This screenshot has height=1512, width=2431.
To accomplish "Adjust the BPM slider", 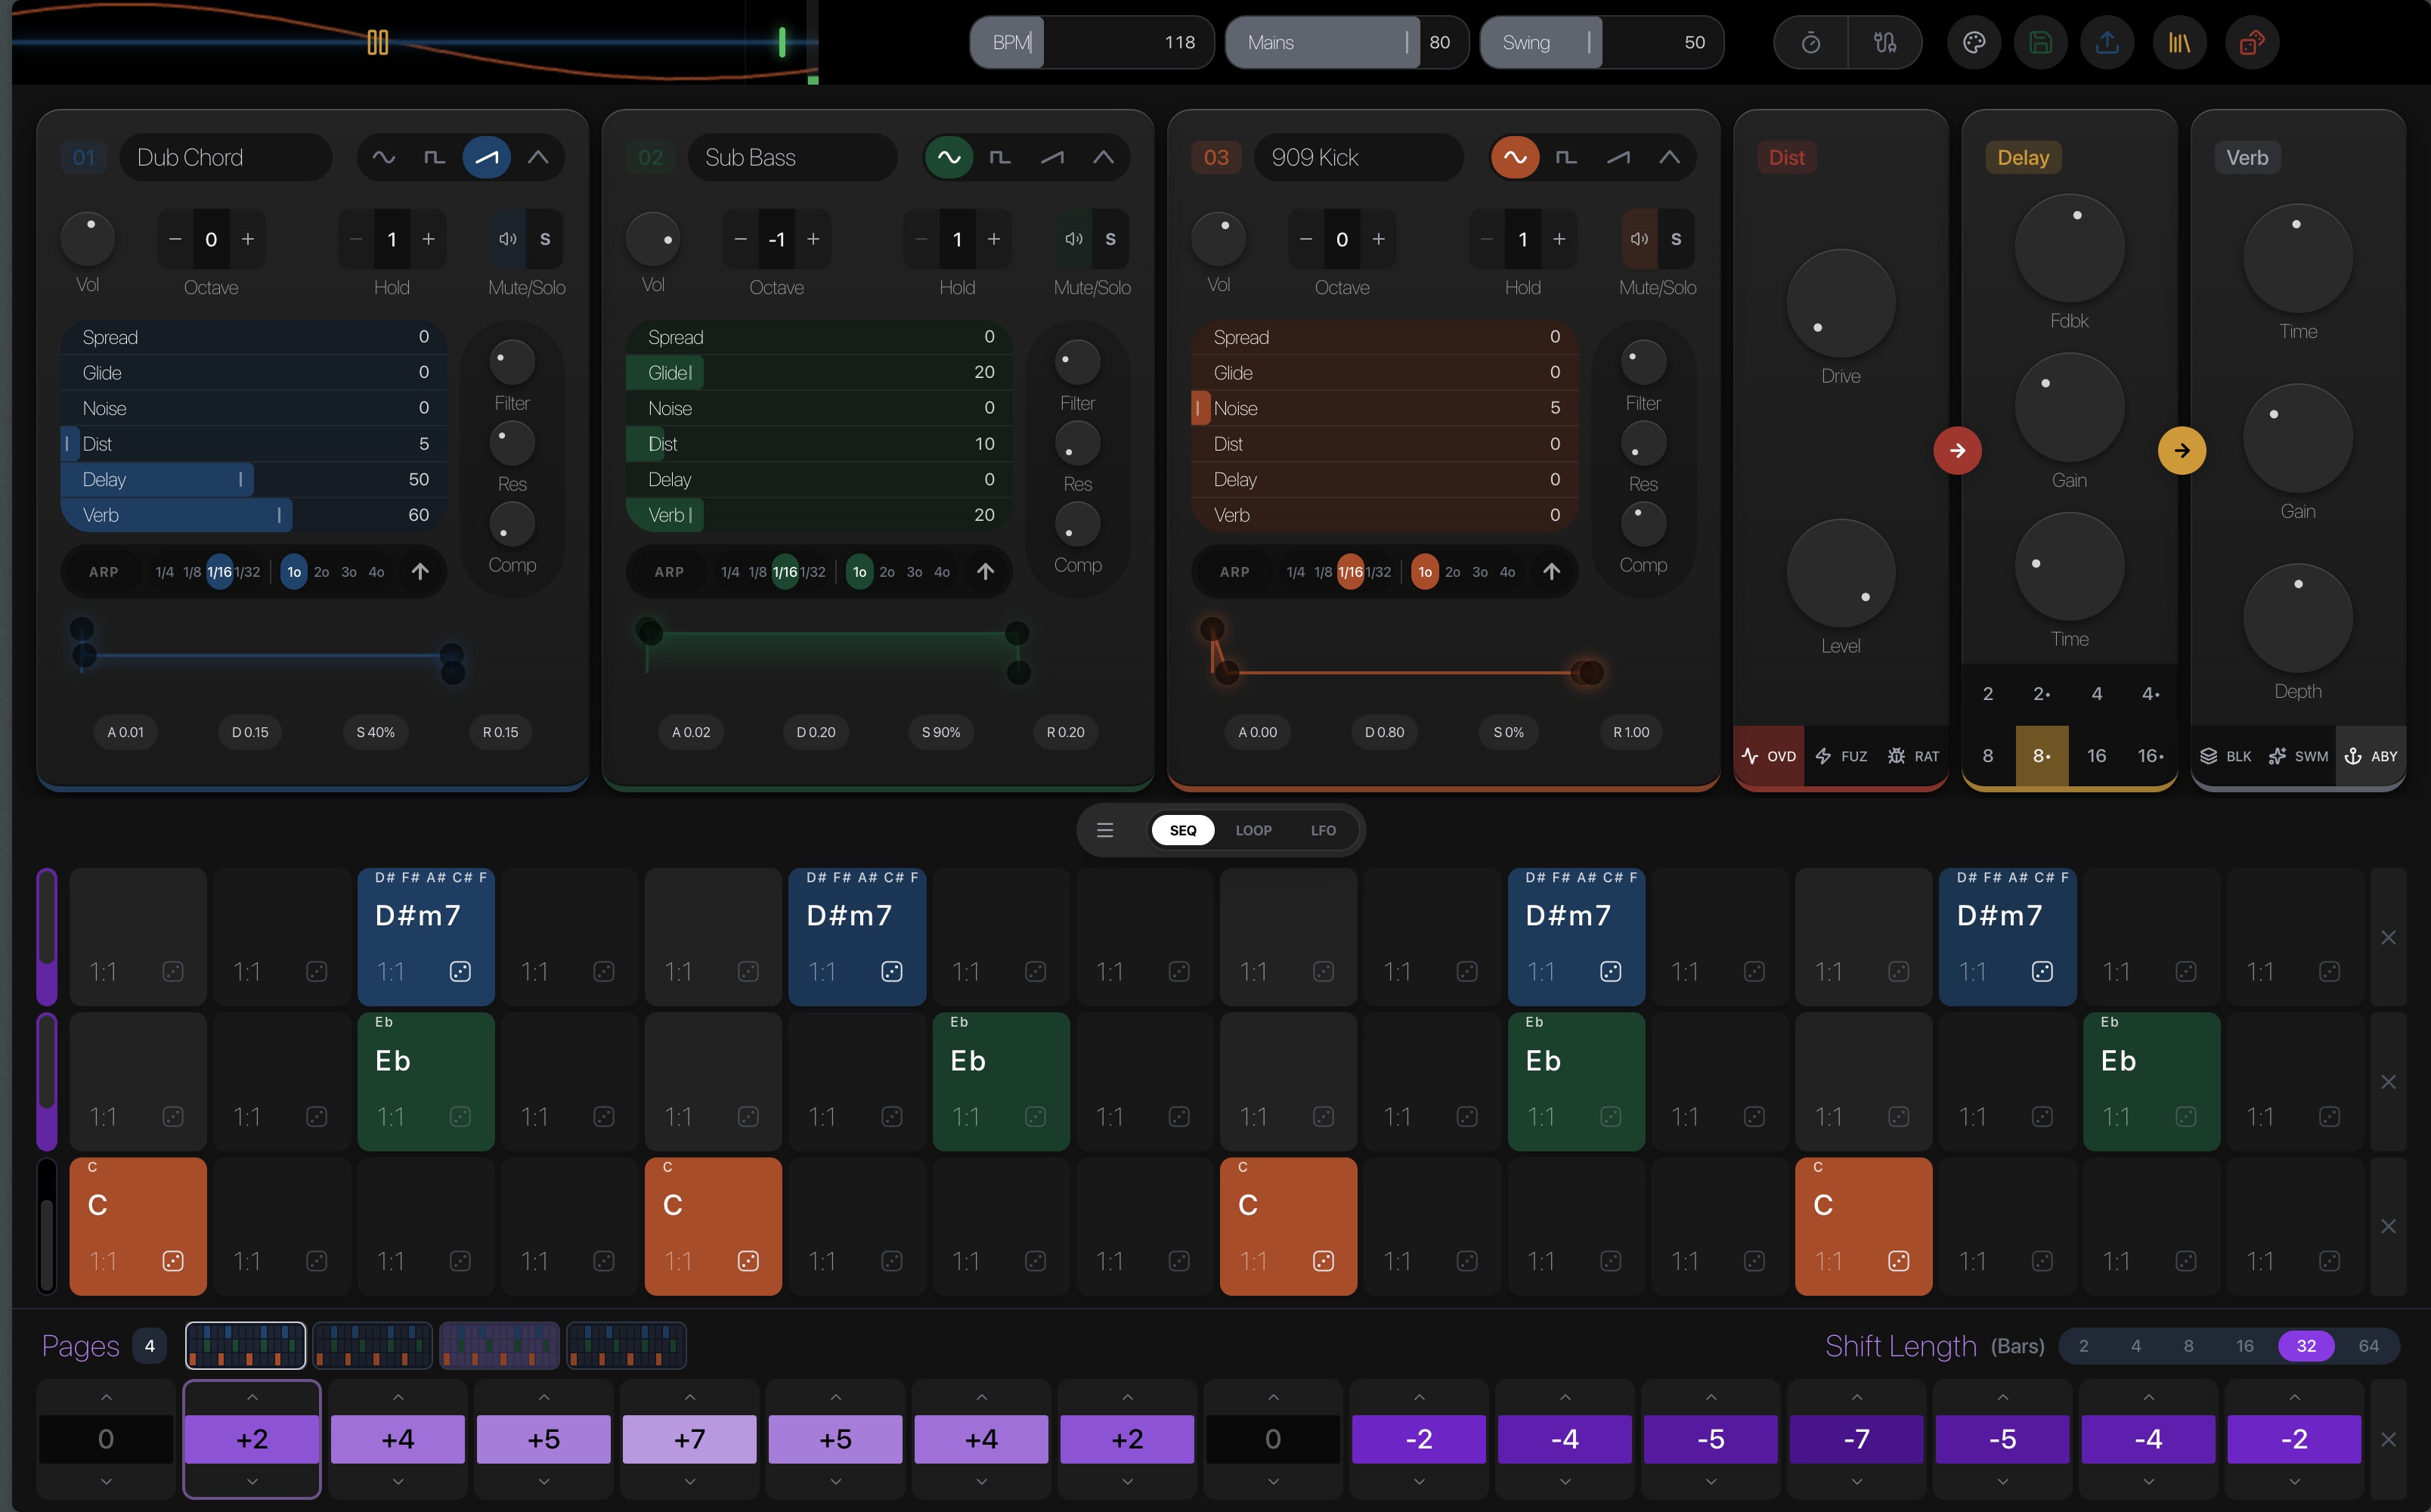I will tap(1092, 42).
